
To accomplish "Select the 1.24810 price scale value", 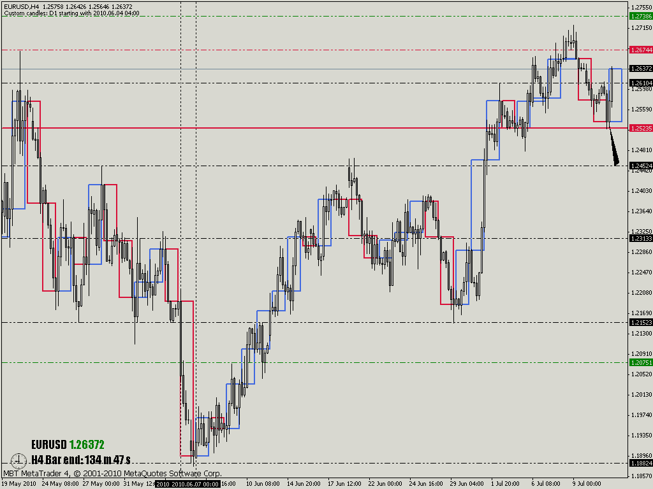I will click(x=642, y=150).
